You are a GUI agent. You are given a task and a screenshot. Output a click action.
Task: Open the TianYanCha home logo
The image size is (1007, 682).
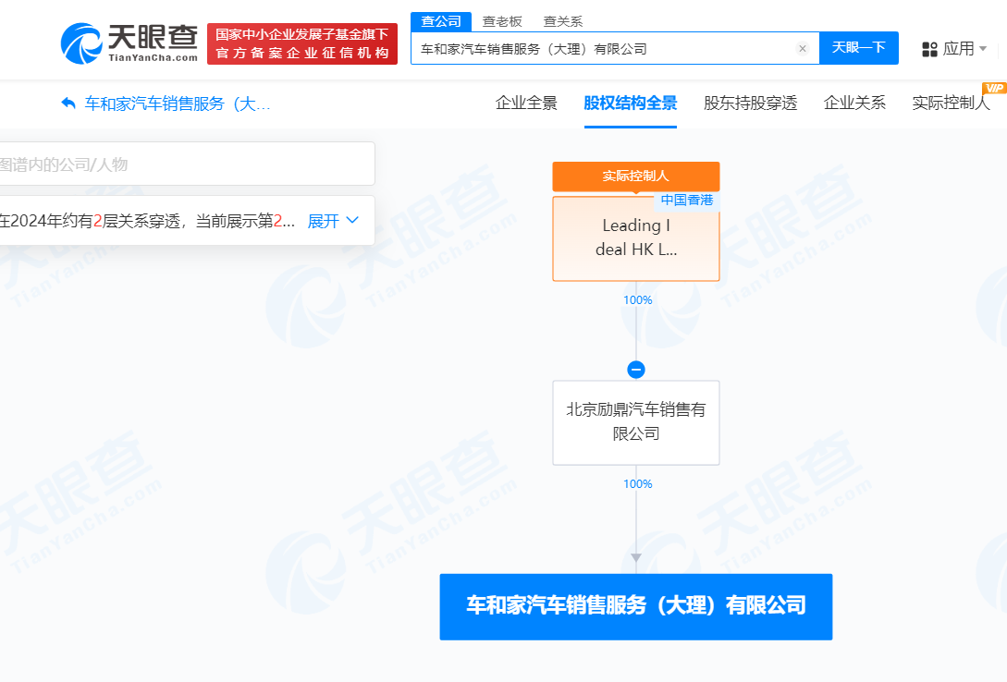(x=129, y=43)
